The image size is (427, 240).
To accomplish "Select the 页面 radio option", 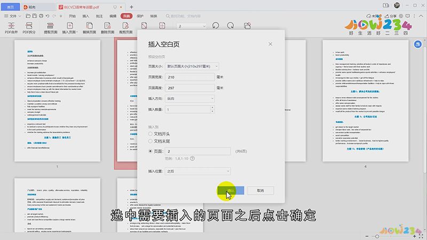I will tap(156, 151).
